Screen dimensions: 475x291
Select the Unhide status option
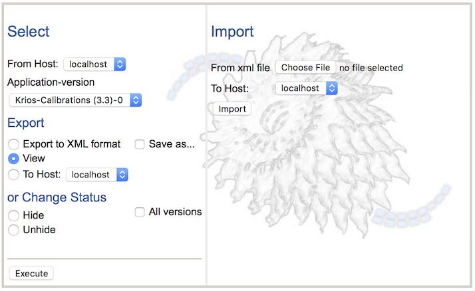point(13,230)
